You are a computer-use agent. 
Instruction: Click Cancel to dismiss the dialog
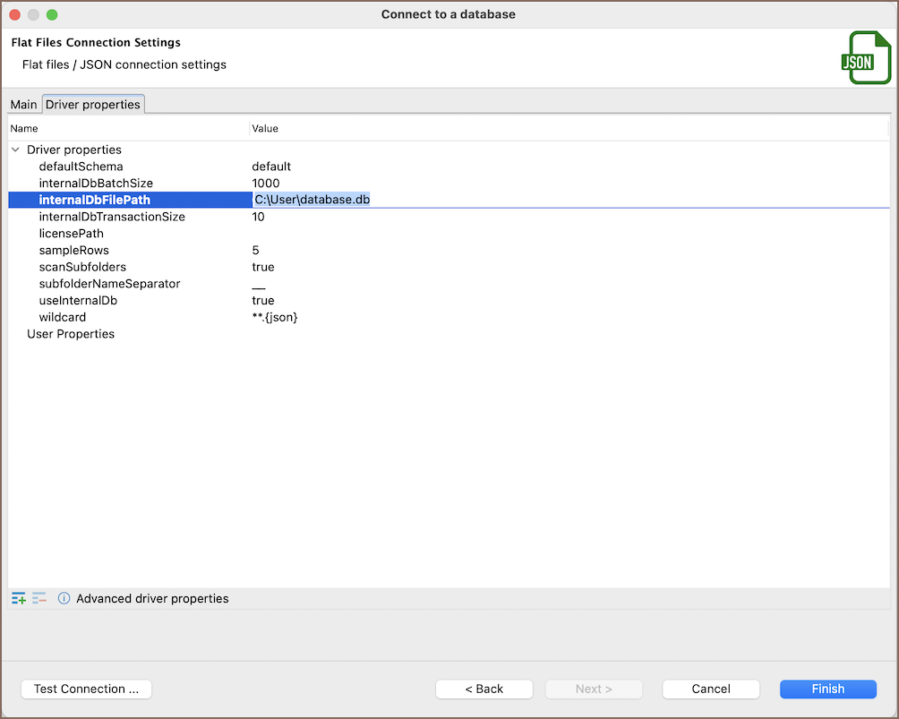tap(711, 689)
